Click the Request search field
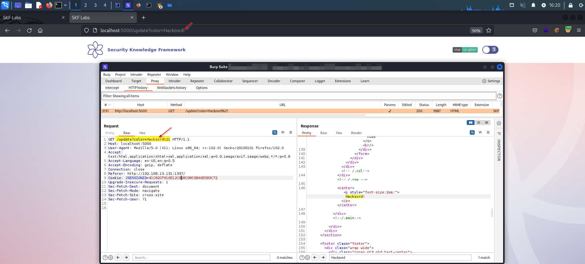Viewport: 585px width, 264px height. coord(201,258)
